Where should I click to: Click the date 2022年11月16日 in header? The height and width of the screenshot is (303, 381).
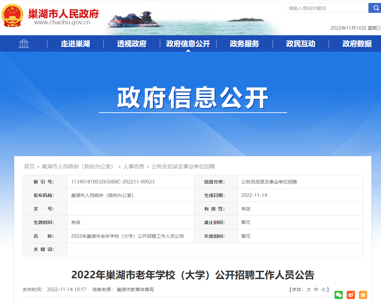(x=348, y=28)
